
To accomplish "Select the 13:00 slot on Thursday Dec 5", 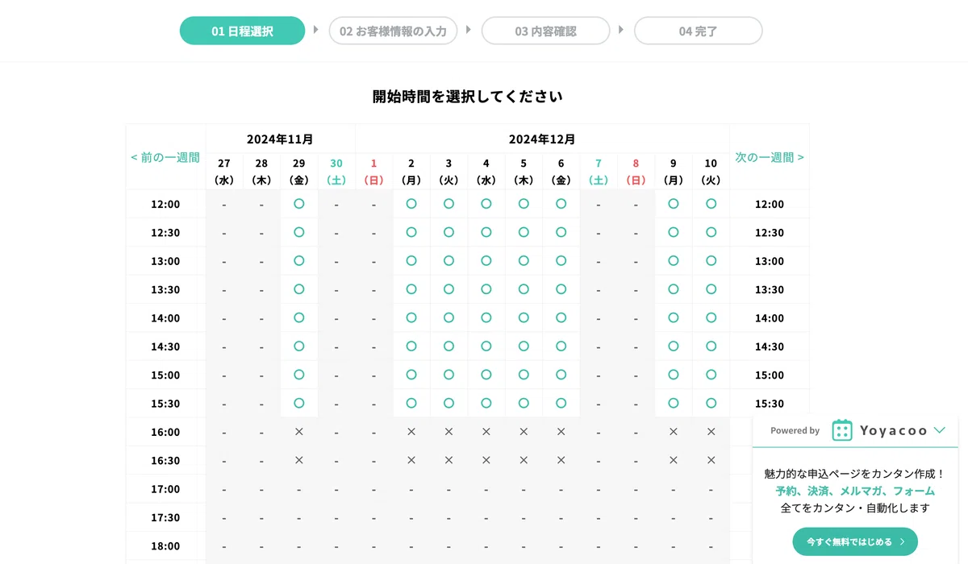I will (524, 261).
